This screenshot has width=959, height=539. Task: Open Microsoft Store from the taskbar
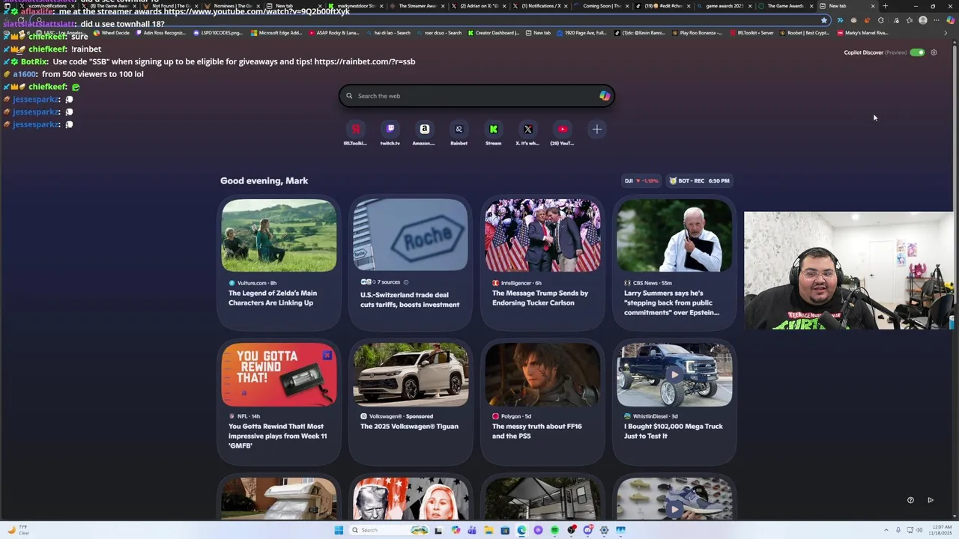tap(505, 530)
